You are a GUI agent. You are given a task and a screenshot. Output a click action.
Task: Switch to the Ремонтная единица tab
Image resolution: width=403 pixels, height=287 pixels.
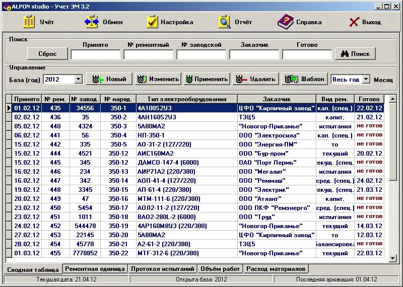point(95,269)
